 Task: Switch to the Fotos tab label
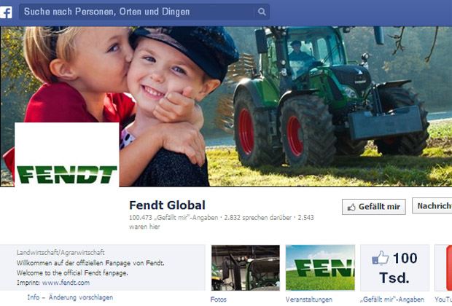(219, 299)
